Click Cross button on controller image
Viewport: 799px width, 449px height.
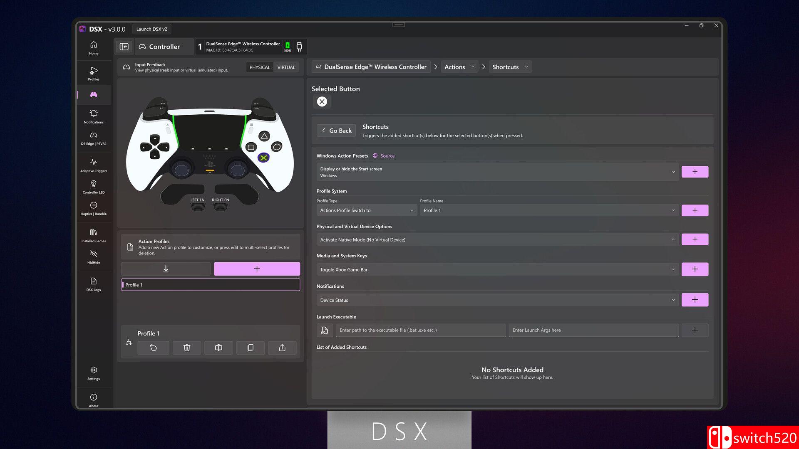coord(263,158)
